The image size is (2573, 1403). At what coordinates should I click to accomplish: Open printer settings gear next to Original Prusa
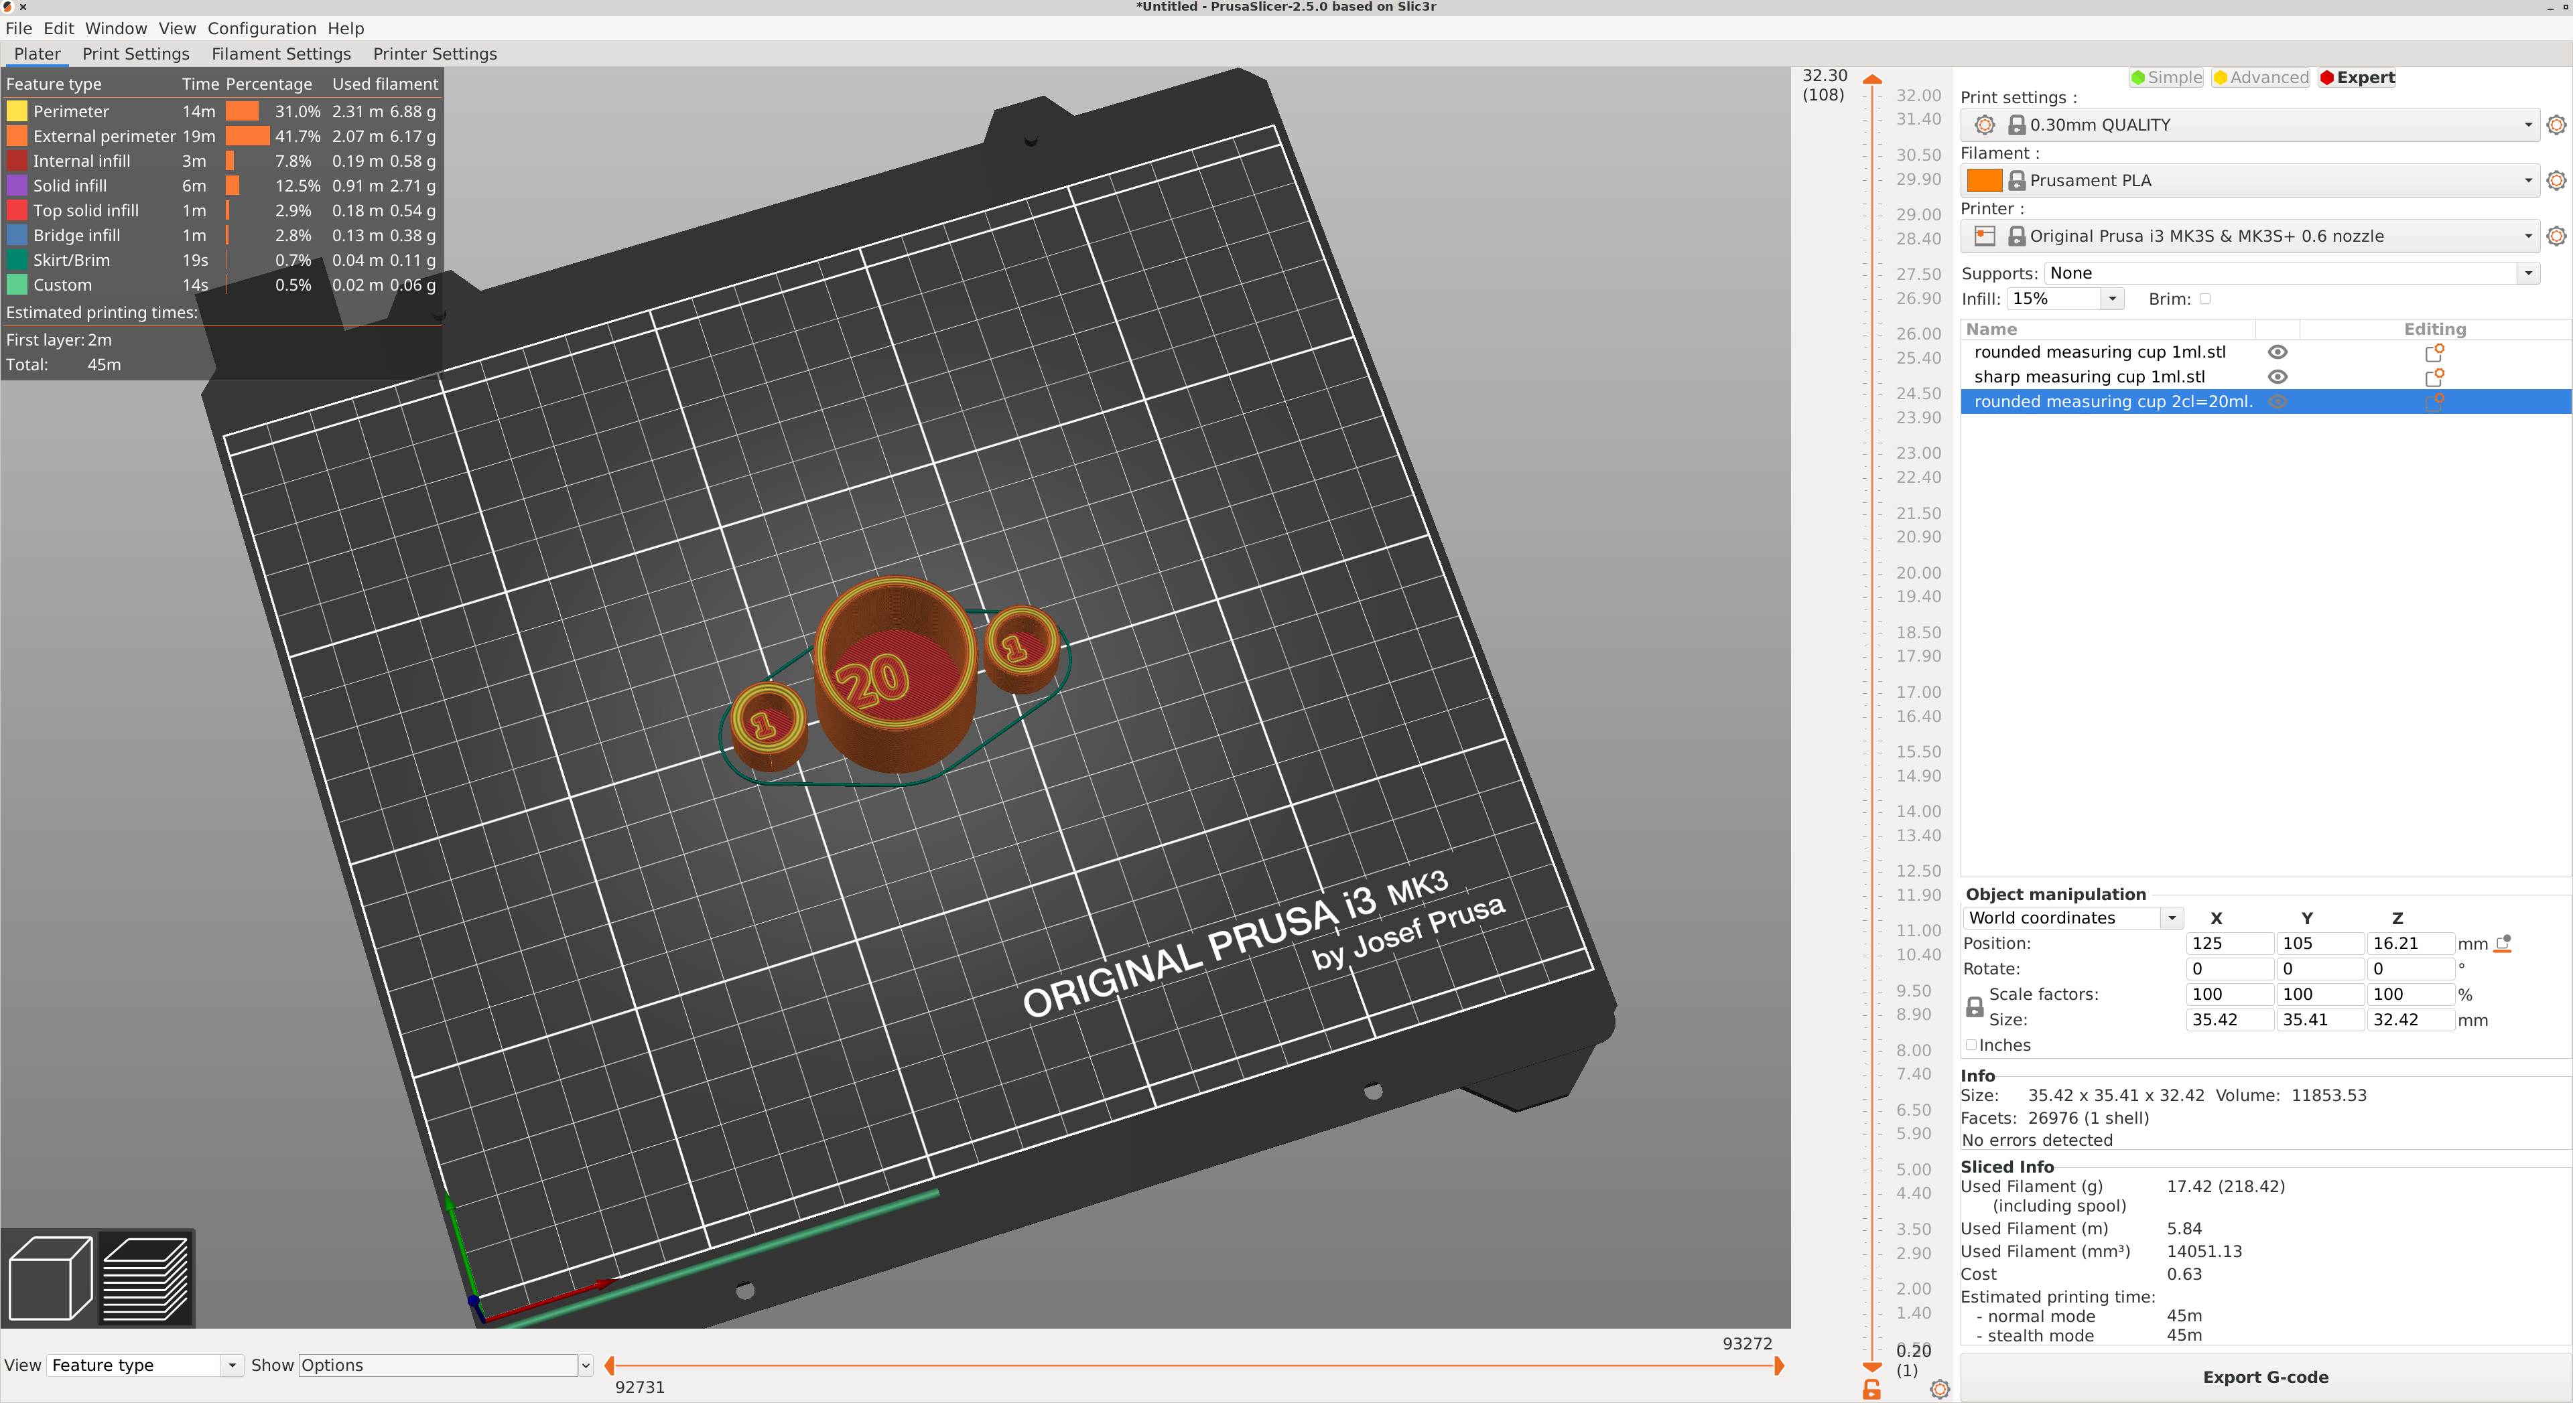pyautogui.click(x=2556, y=236)
